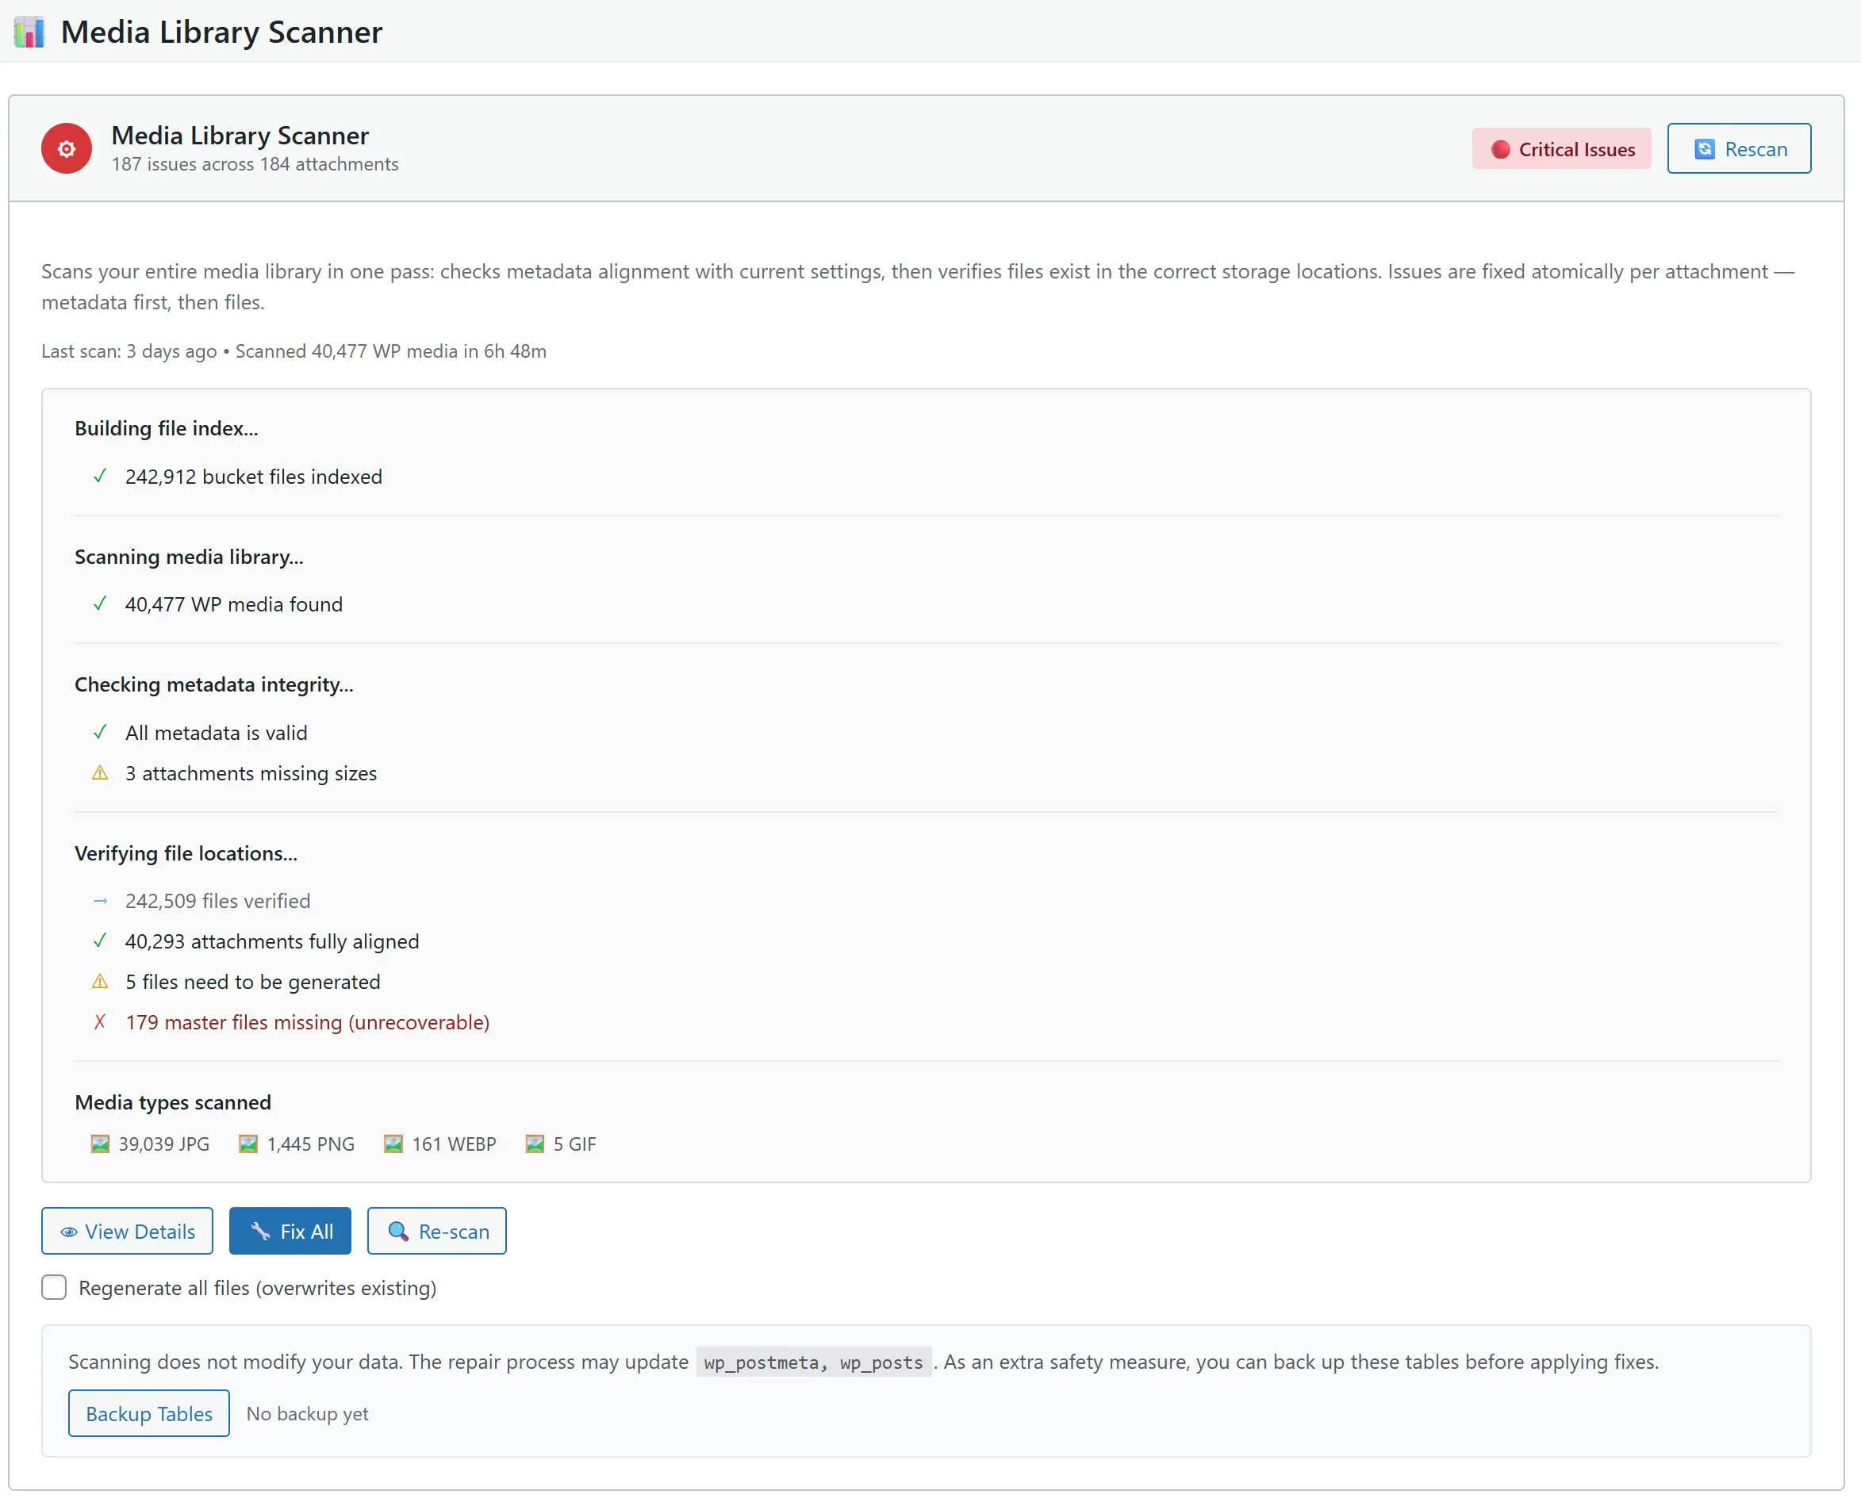
Task: Click '5 files need to be generated' text
Action: 253,981
